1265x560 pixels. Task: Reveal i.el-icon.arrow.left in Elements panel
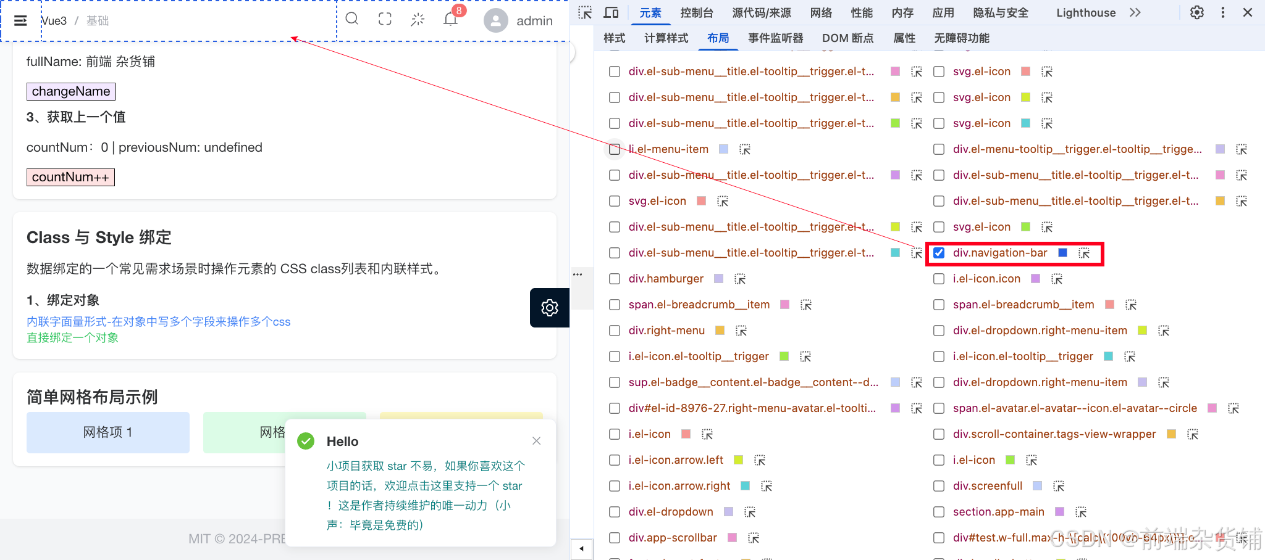(760, 460)
